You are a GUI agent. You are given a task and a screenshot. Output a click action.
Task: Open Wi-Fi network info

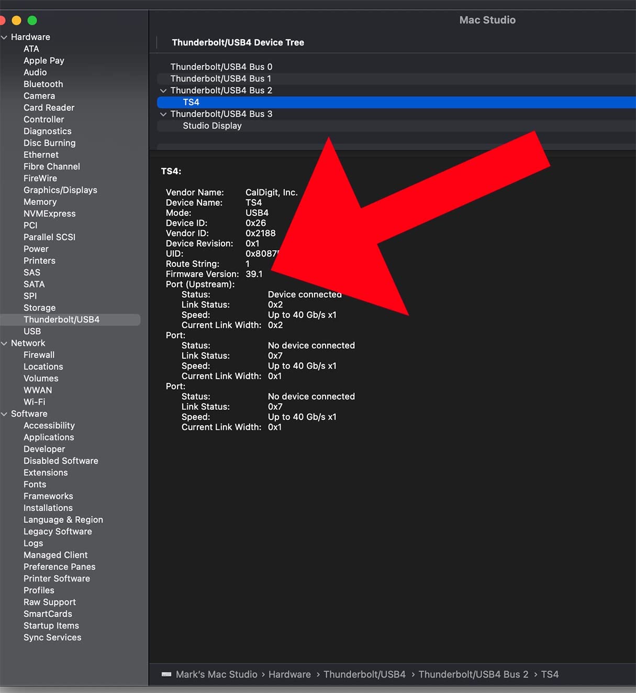point(35,402)
